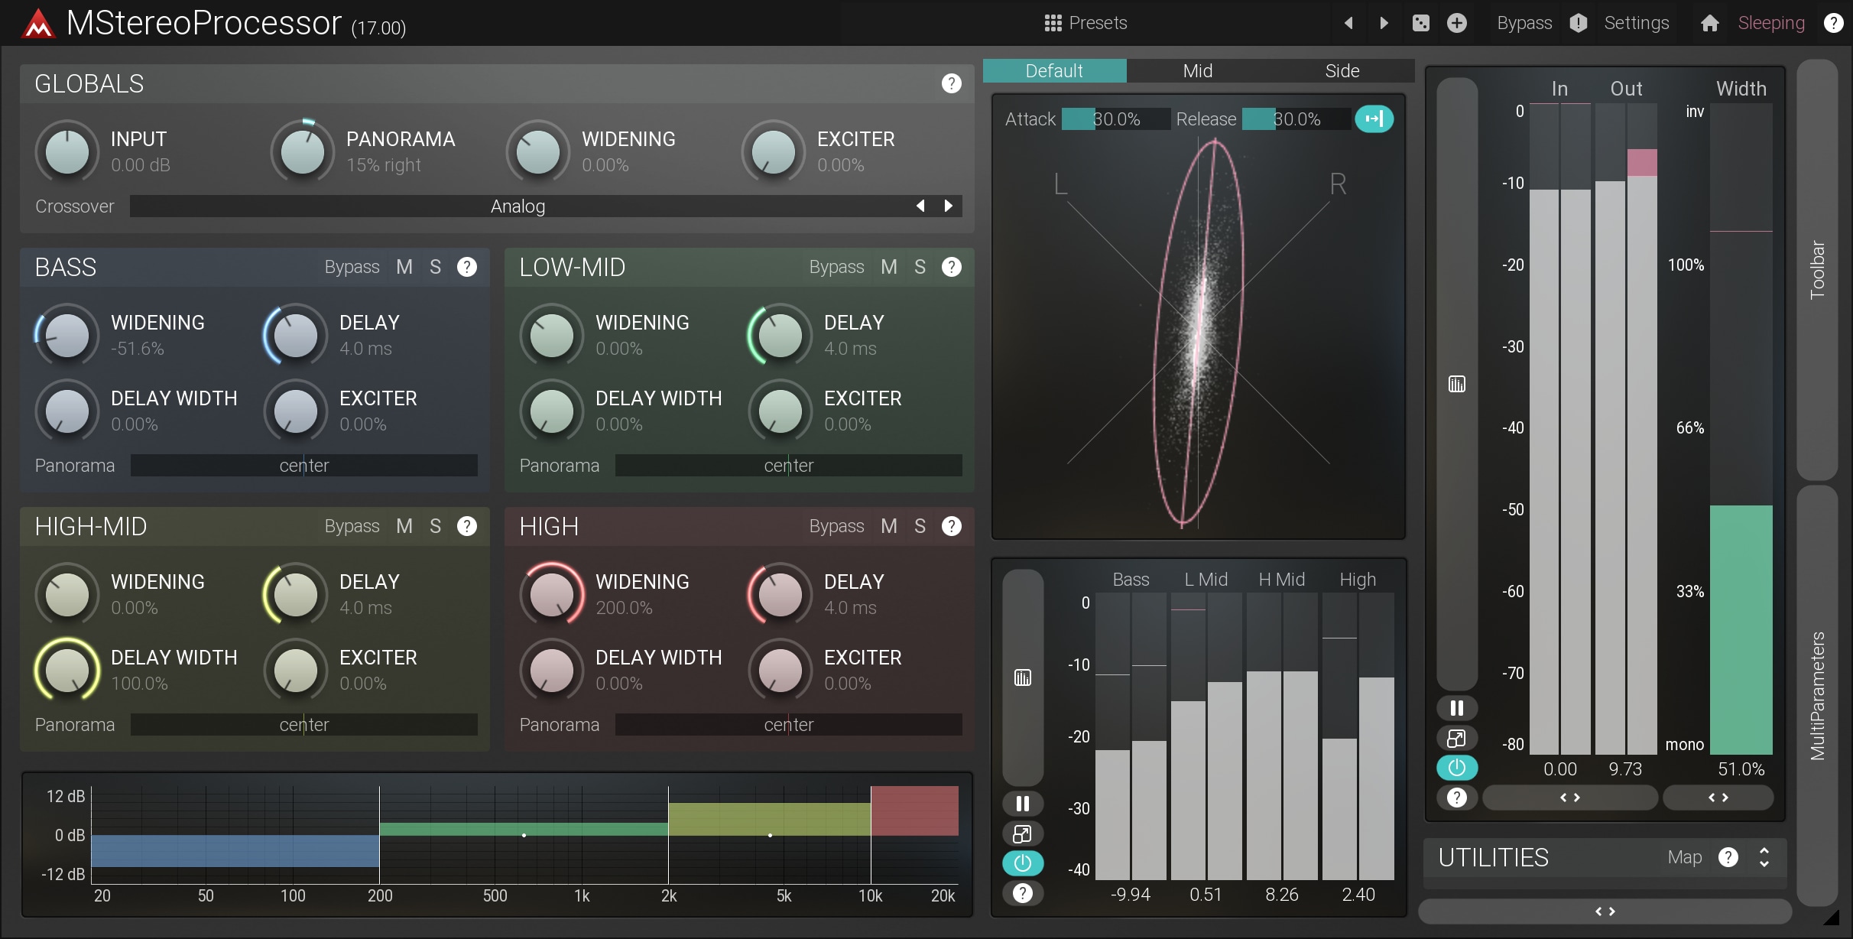Bypass the LOW-MID band
Viewport: 1853px width, 939px height.
coord(836,267)
